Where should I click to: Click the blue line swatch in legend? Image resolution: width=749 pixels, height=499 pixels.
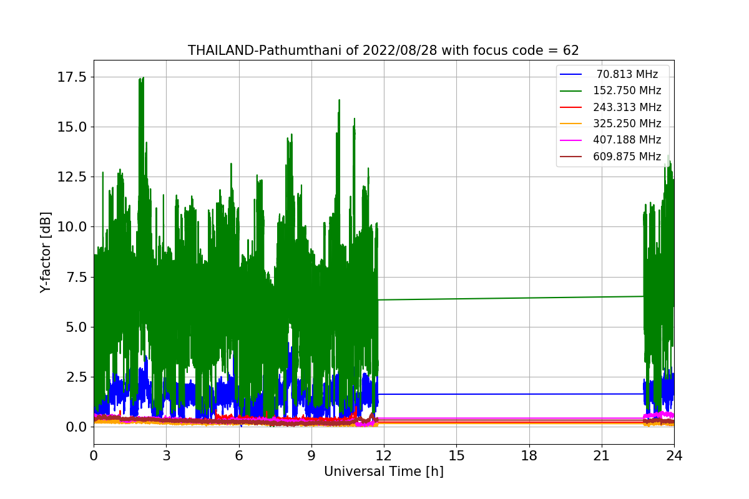571,74
